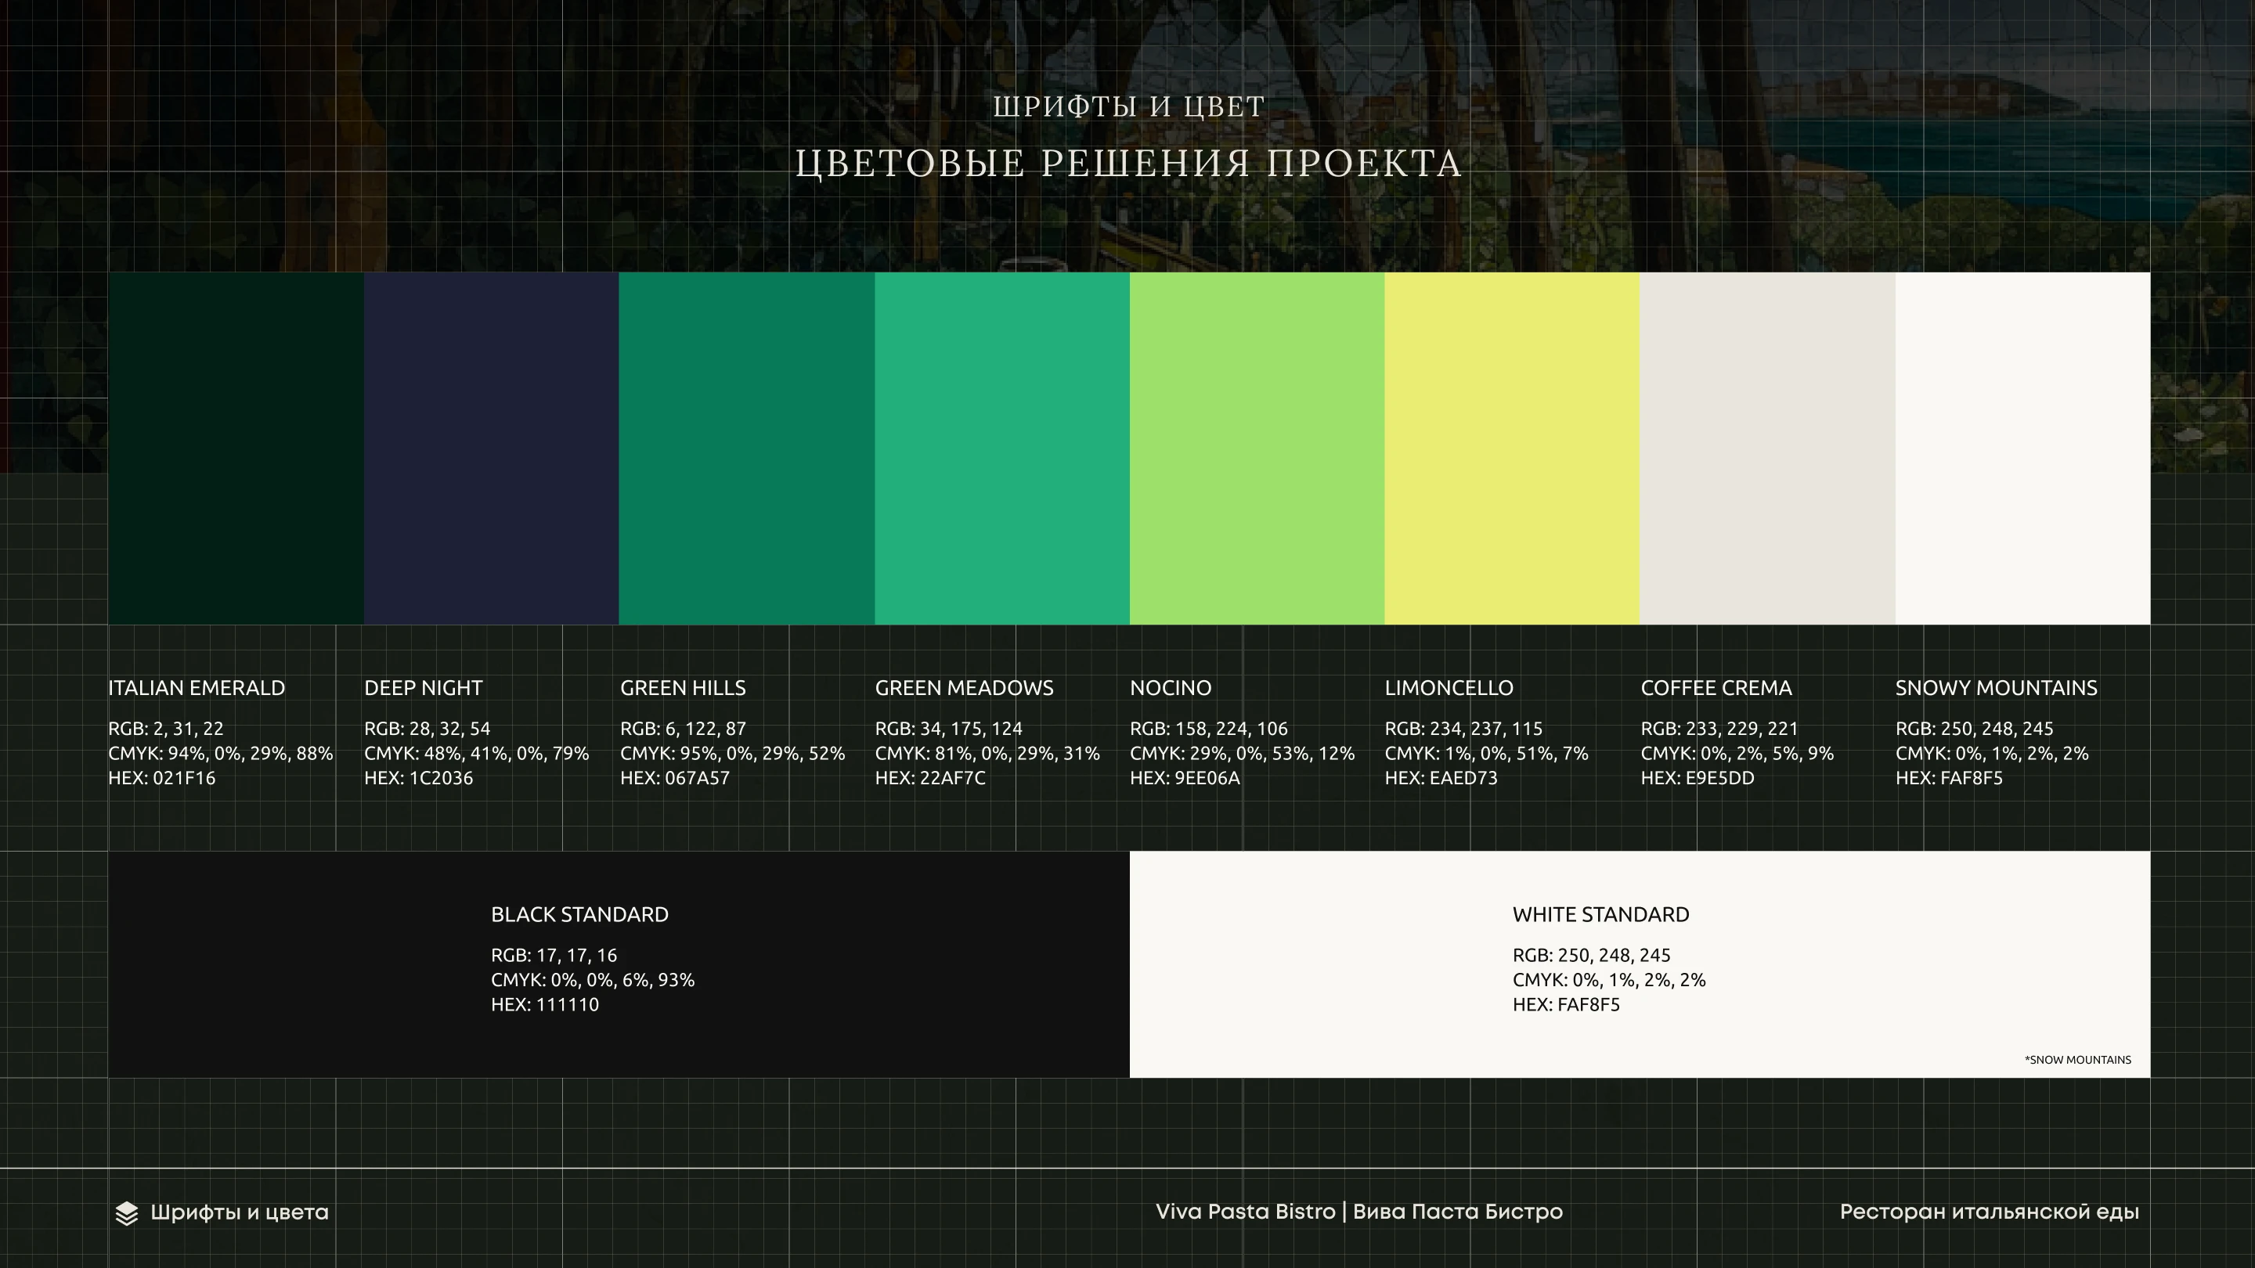Pick the Green Hills swatch
The width and height of the screenshot is (2255, 1268).
(x=747, y=448)
